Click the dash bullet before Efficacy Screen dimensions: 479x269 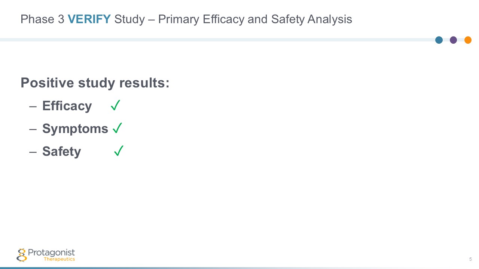[x=33, y=106]
